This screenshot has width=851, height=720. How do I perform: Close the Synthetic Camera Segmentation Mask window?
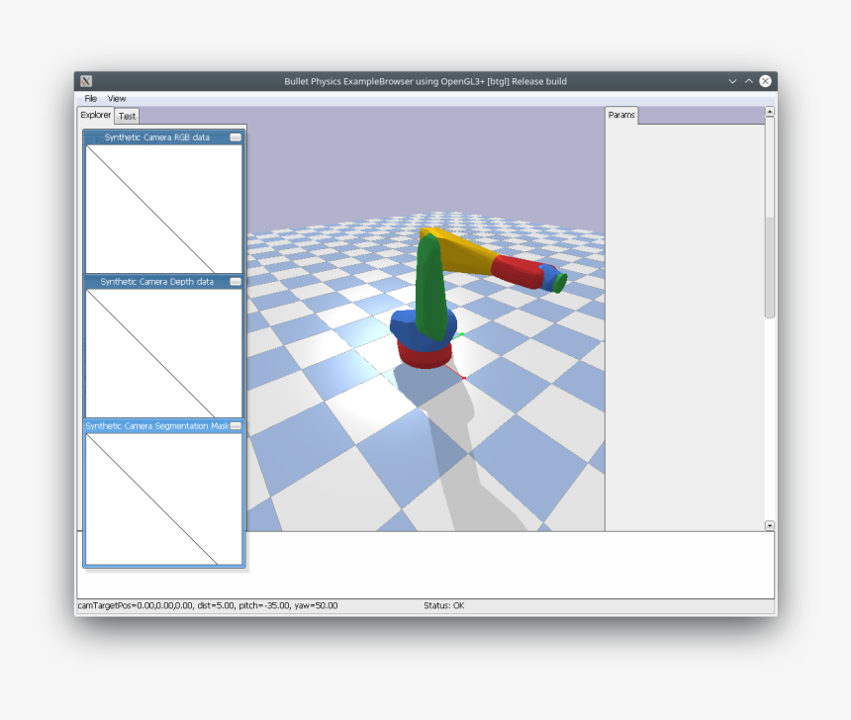pos(236,426)
